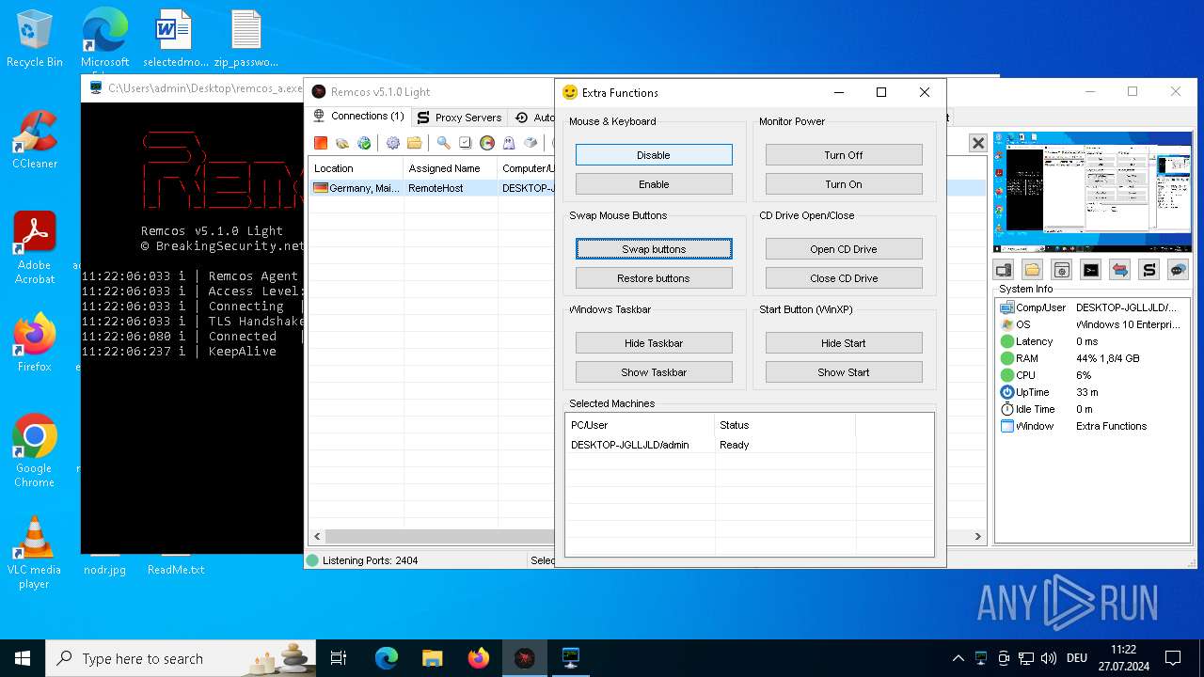The height and width of the screenshot is (677, 1204).
Task: Open the partially hidden Auto tab
Action: click(534, 118)
